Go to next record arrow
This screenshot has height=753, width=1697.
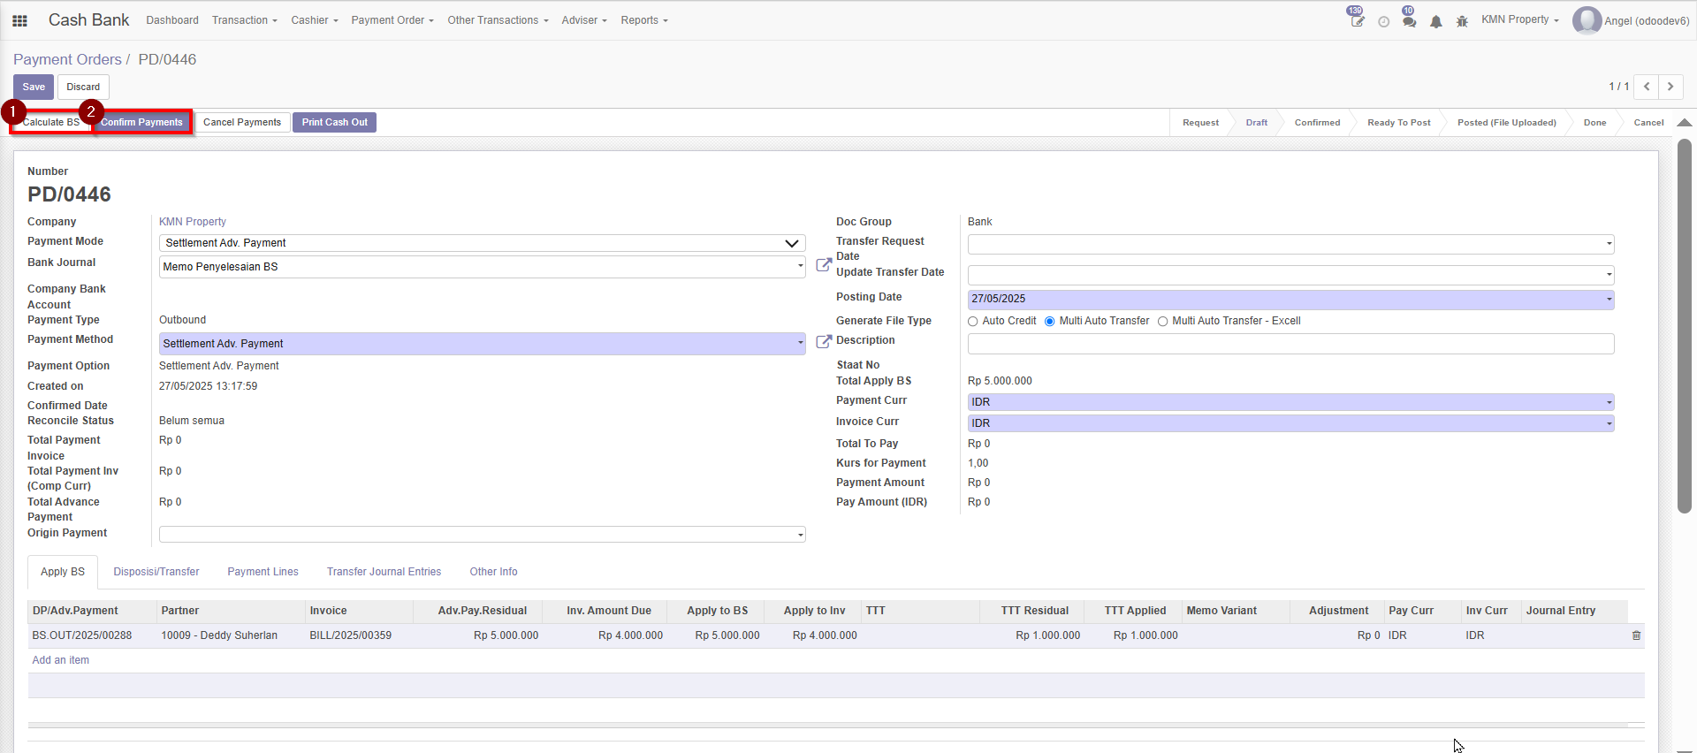pos(1670,87)
